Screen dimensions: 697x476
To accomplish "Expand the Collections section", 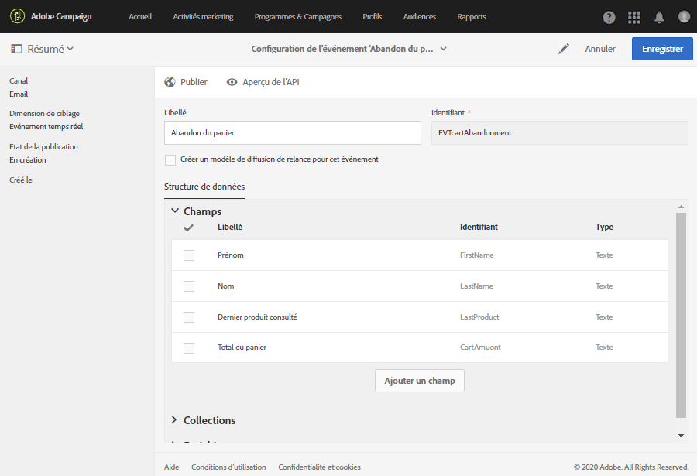I will (x=175, y=420).
